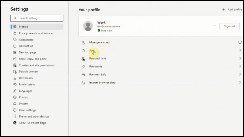
Task: Open Family safety settings
Action: click(x=37, y=84)
